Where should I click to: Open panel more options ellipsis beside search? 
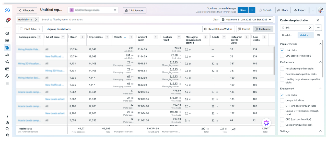(x=318, y=28)
